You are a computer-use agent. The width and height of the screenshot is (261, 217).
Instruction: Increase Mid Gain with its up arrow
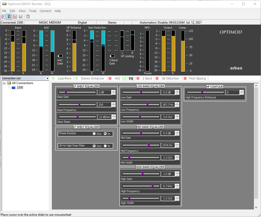point(177,132)
